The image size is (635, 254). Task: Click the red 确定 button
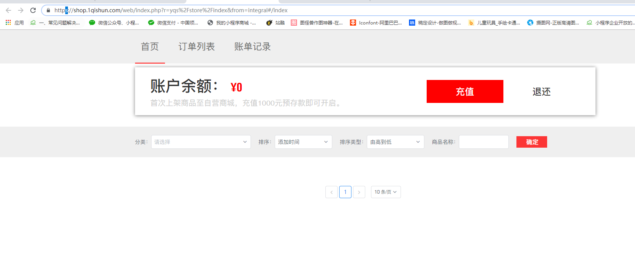coord(532,142)
